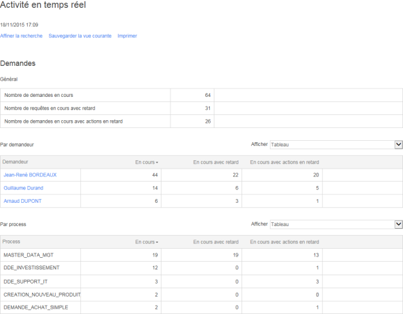Viewport: 403px width, 314px height.
Task: Click the Process column header
Action: [x=12, y=242]
